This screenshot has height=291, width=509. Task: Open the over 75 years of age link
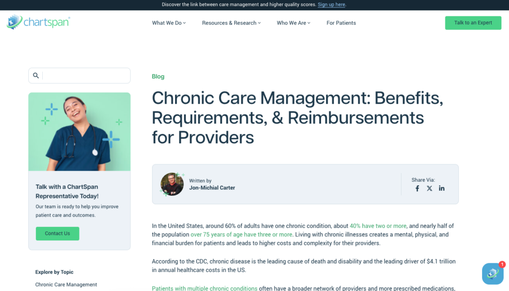point(241,234)
